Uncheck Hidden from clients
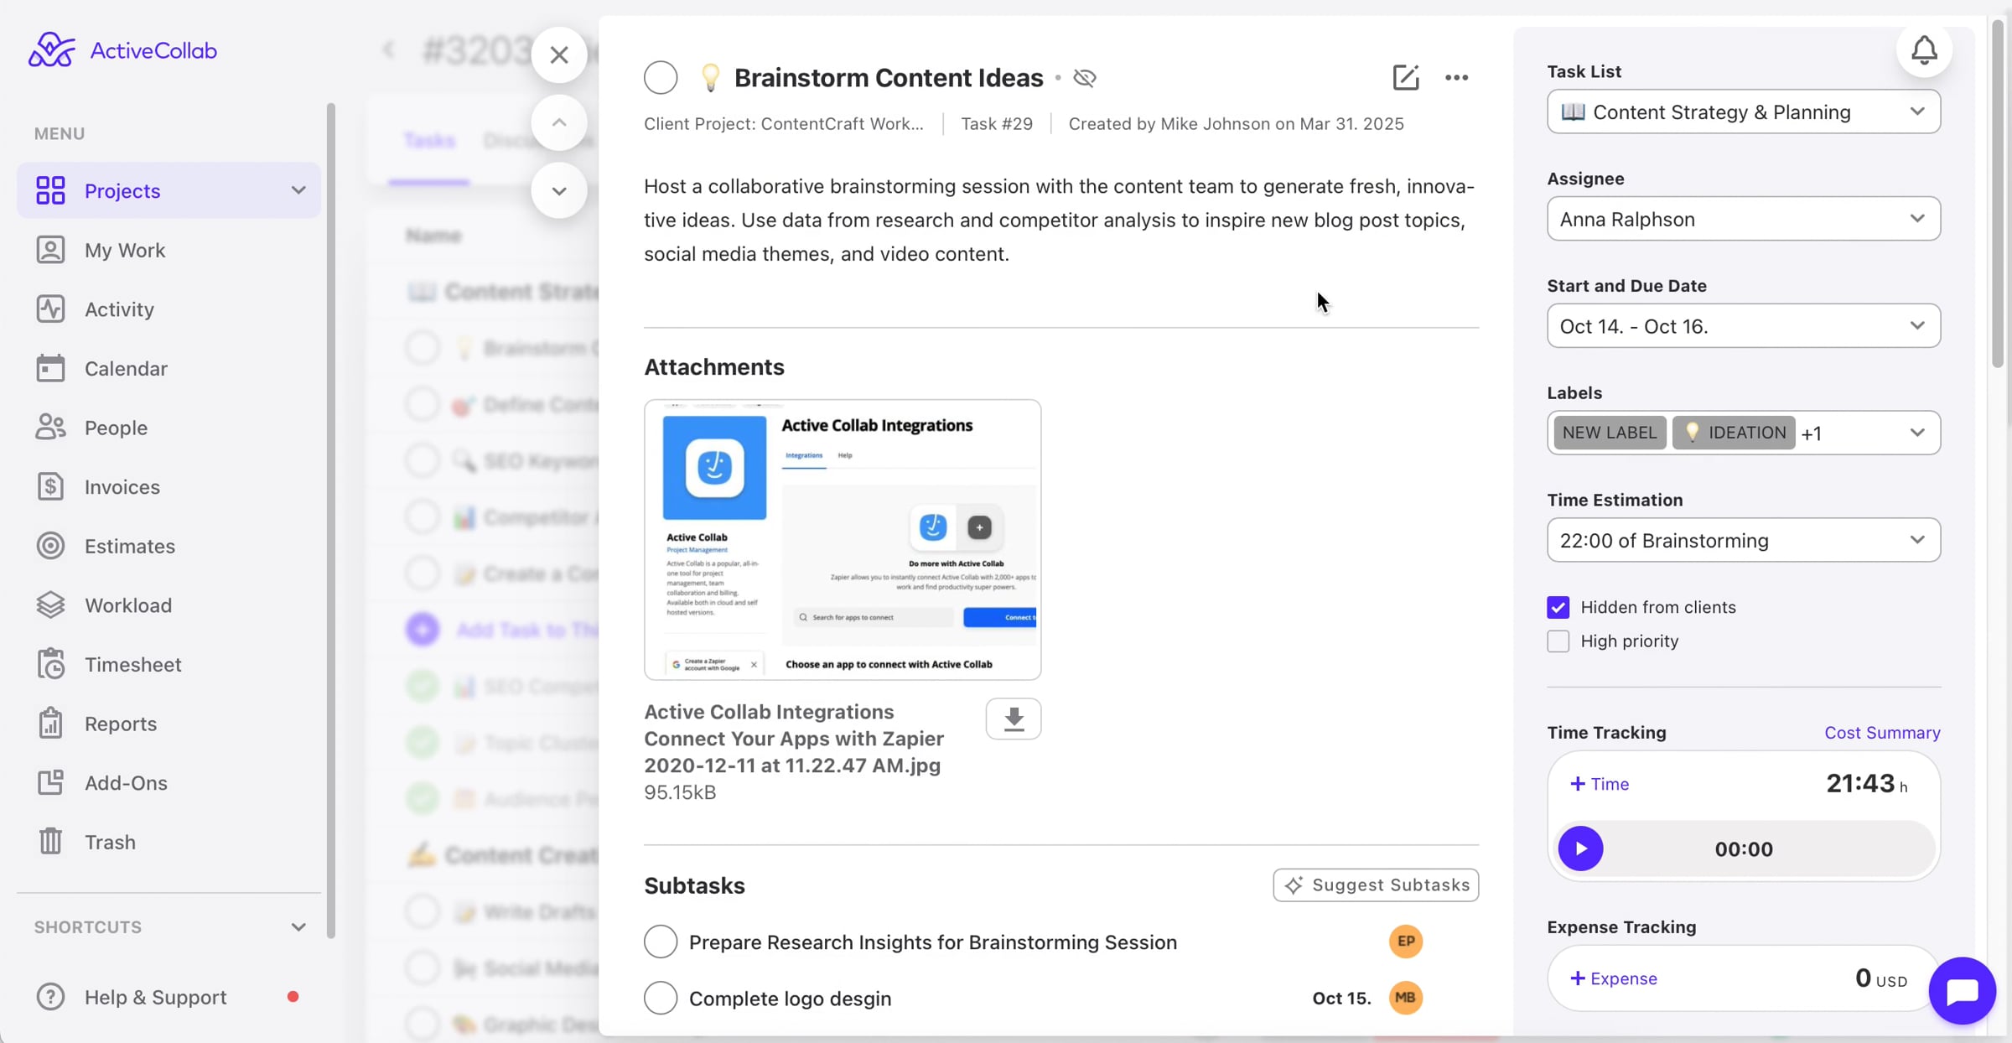2012x1043 pixels. click(x=1558, y=607)
